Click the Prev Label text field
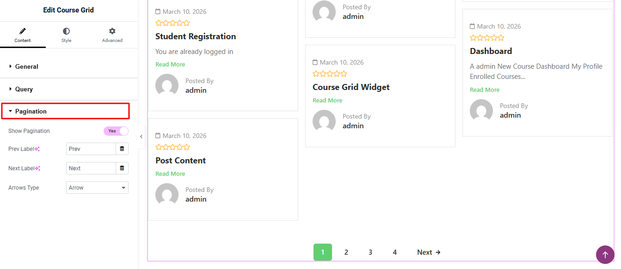This screenshot has height=269, width=621. coord(91,149)
